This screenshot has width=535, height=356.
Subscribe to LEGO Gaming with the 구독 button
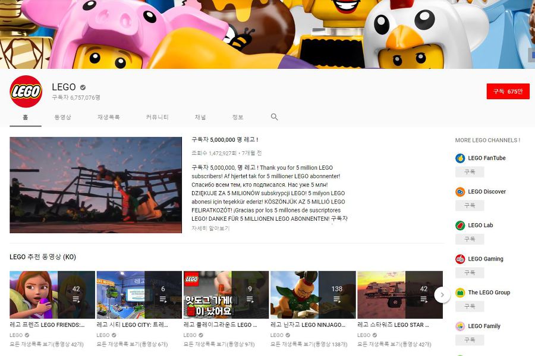(470, 273)
